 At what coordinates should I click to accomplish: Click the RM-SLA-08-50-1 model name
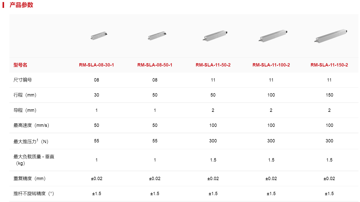(155, 65)
